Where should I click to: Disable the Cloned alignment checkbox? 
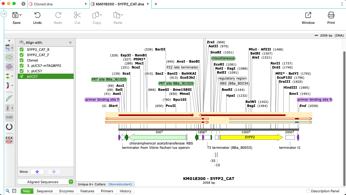(x=22, y=60)
